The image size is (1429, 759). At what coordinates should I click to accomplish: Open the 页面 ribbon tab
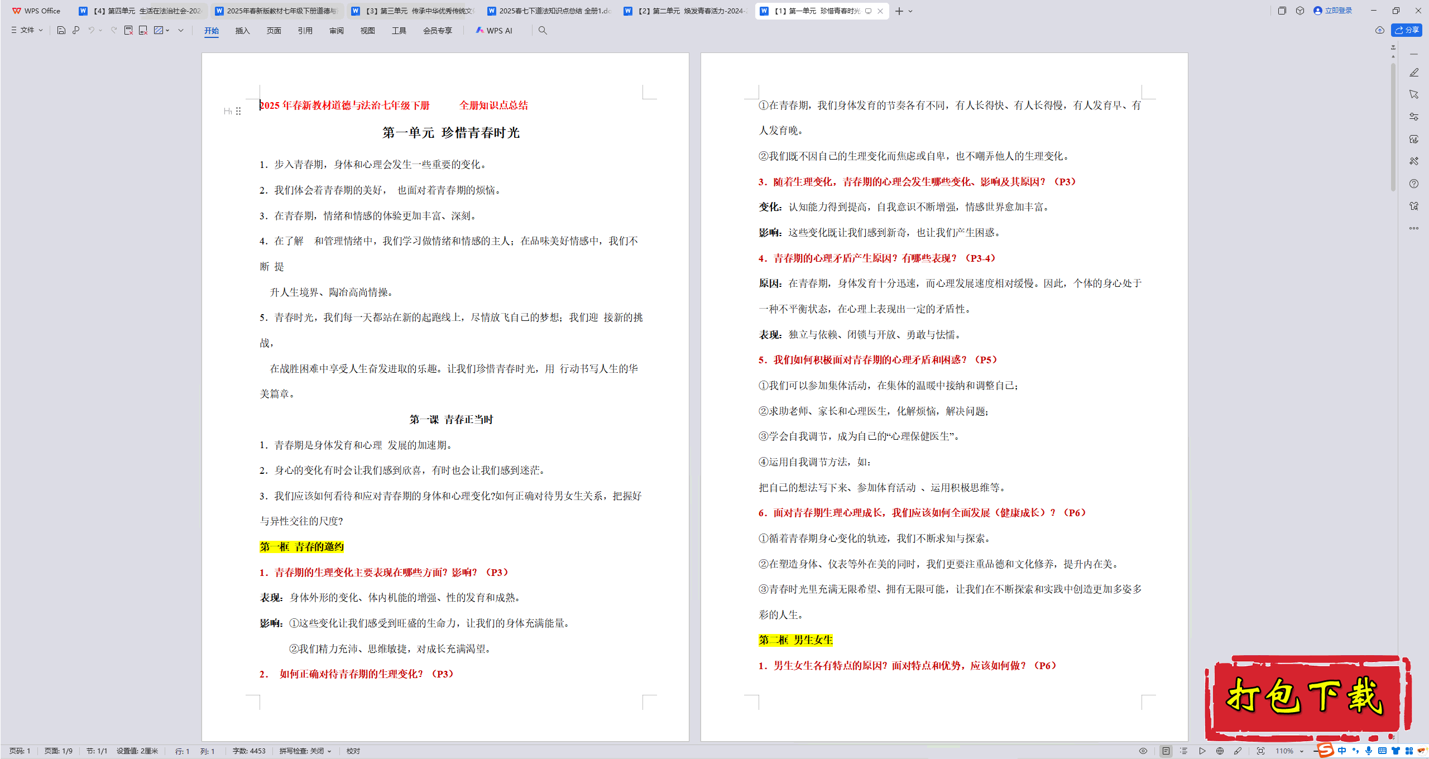pos(274,31)
